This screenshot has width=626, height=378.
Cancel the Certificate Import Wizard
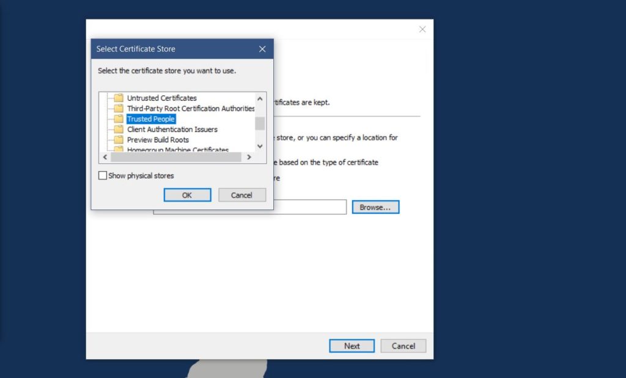pyautogui.click(x=403, y=346)
